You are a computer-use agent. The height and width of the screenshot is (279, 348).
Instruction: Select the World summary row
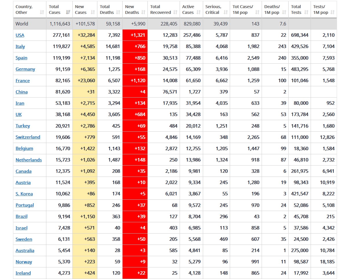tap(174, 24)
